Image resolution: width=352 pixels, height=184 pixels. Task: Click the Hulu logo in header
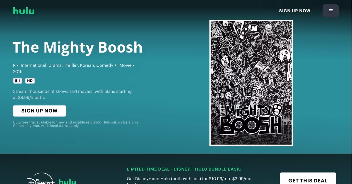(x=23, y=11)
